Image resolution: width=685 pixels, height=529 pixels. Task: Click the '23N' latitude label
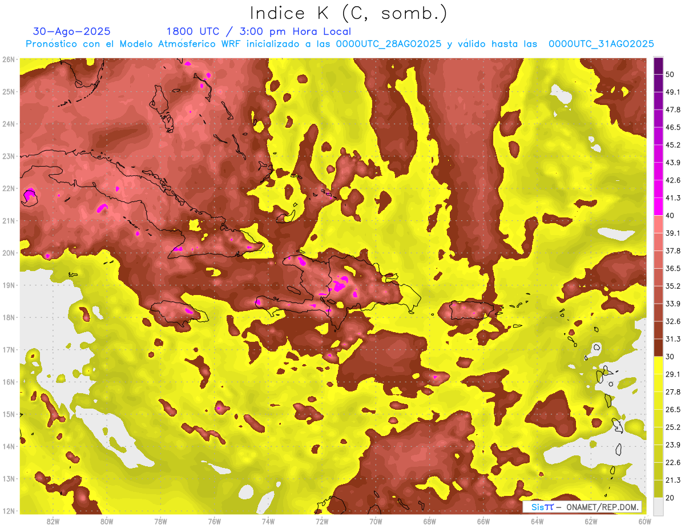[x=8, y=156]
